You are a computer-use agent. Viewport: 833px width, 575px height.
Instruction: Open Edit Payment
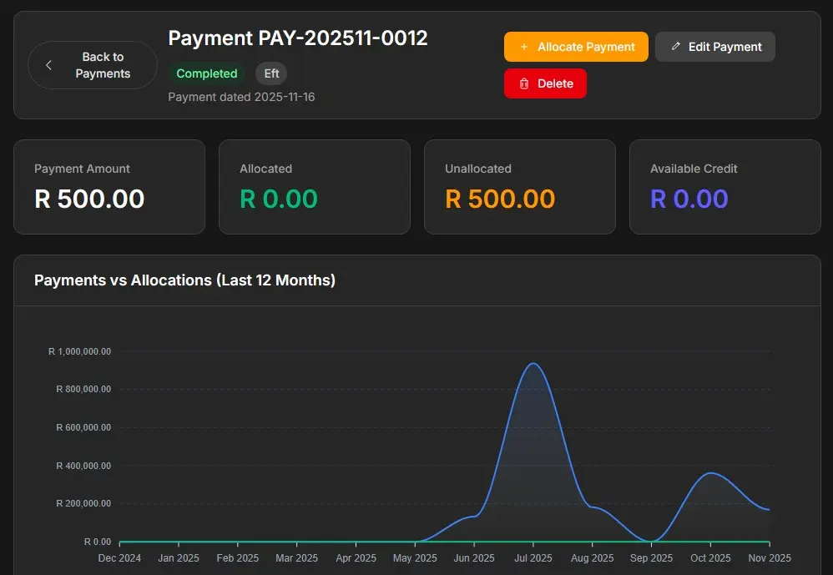point(714,47)
